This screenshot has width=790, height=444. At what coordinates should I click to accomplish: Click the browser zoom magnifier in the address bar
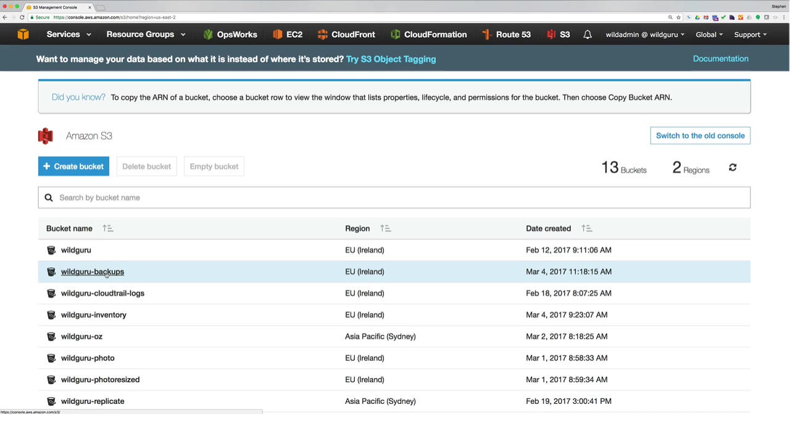coord(670,17)
